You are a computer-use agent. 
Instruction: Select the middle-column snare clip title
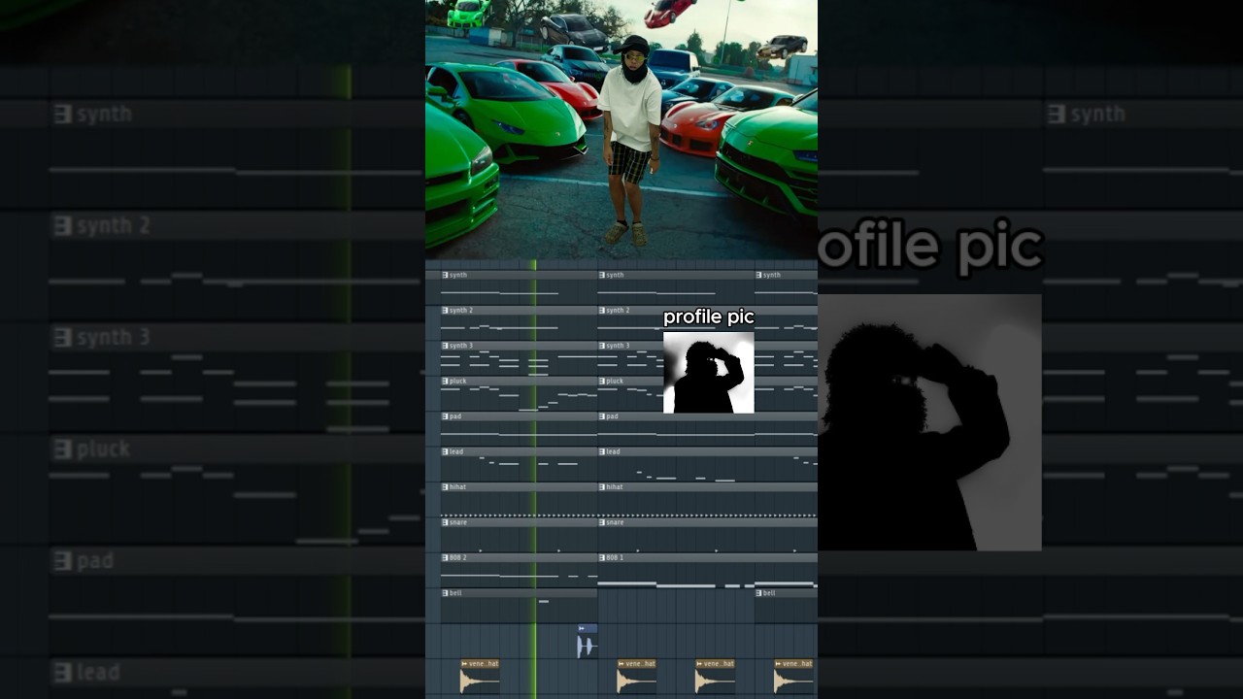tap(616, 522)
